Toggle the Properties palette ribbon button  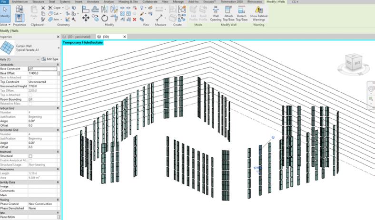tap(20, 18)
